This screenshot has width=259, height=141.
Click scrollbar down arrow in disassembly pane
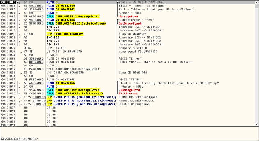[256, 124]
